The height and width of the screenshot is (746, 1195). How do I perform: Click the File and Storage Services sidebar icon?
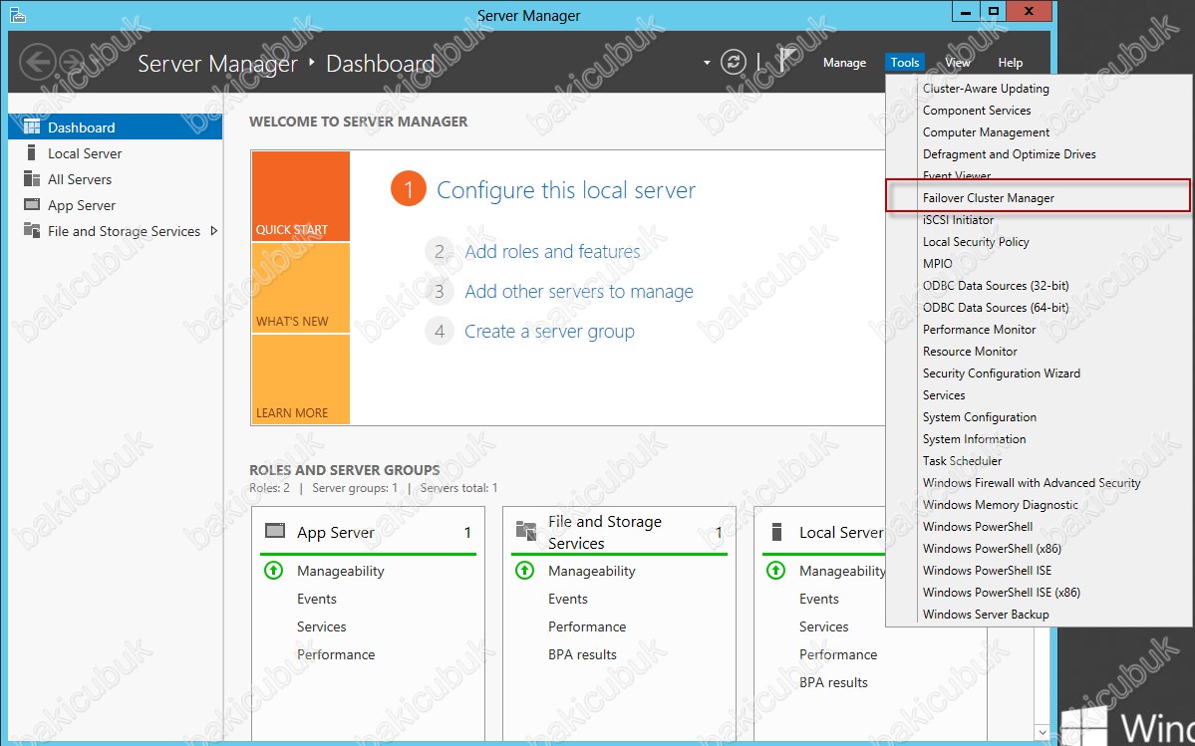32,231
